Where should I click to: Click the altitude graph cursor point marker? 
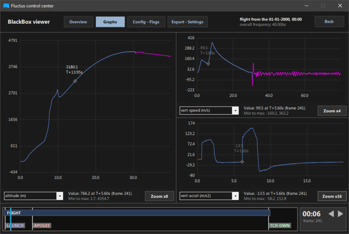coord(75,81)
